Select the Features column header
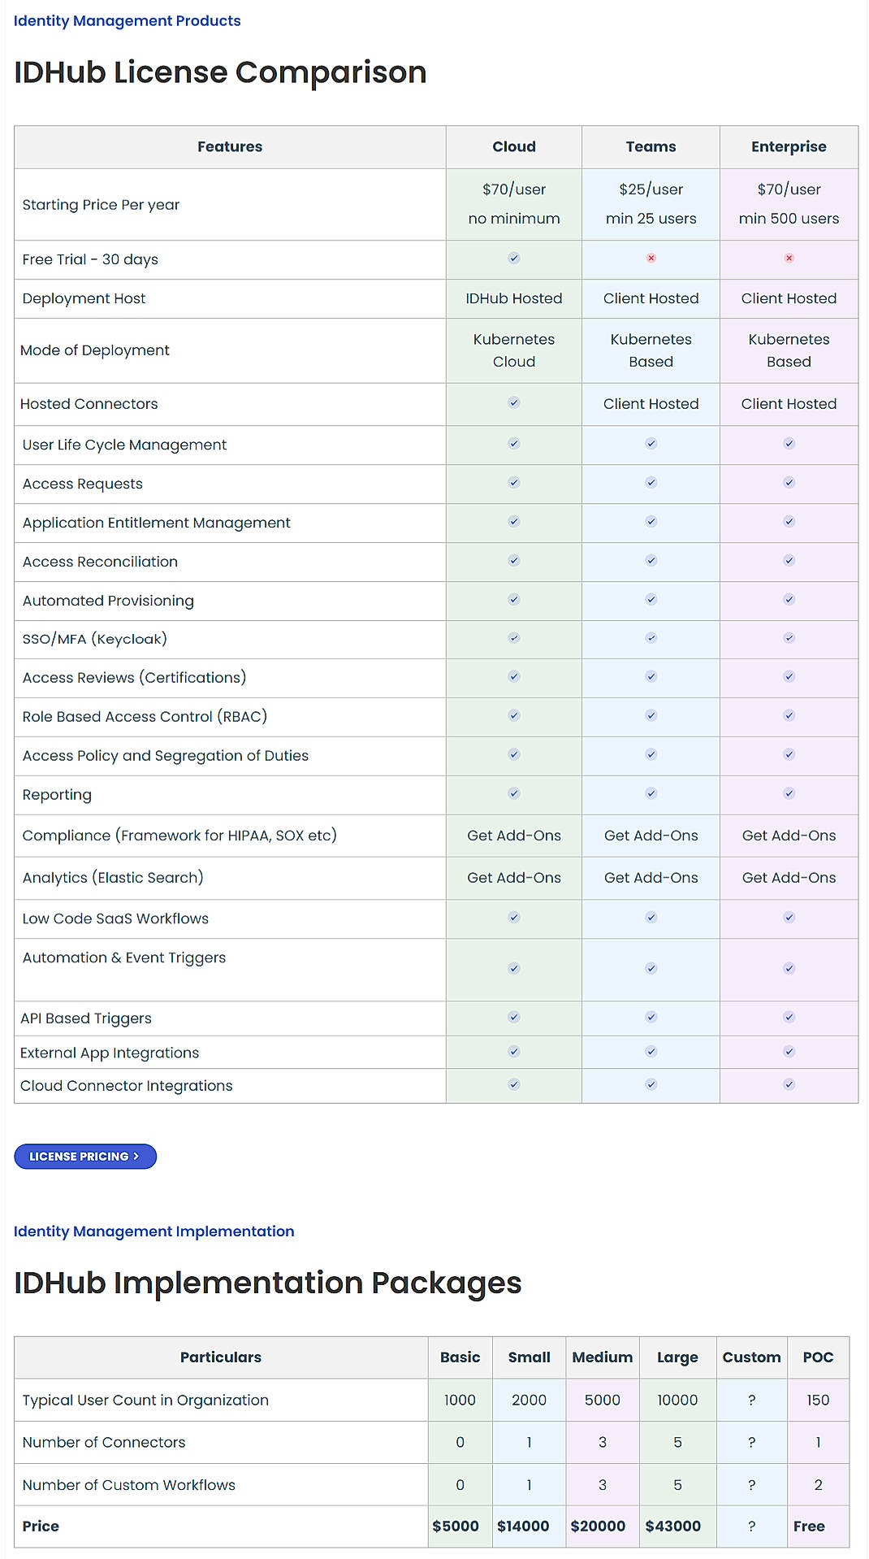This screenshot has width=869, height=1559. [230, 147]
